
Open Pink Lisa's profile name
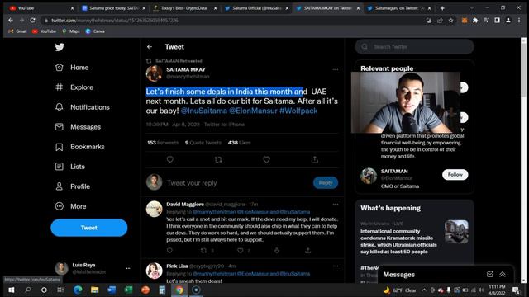pyautogui.click(x=177, y=266)
